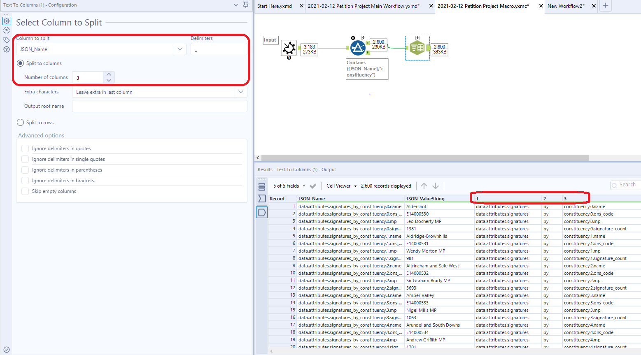Close the Start Here.yxmd tab
This screenshot has width=641, height=355.
(301, 6)
